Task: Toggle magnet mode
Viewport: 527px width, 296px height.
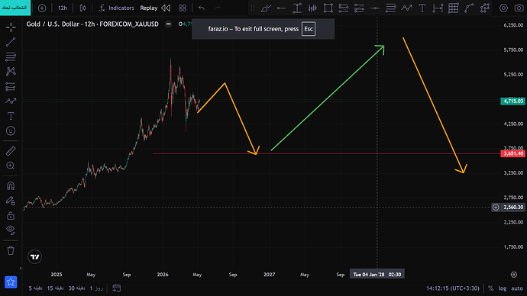Action: [x=11, y=185]
